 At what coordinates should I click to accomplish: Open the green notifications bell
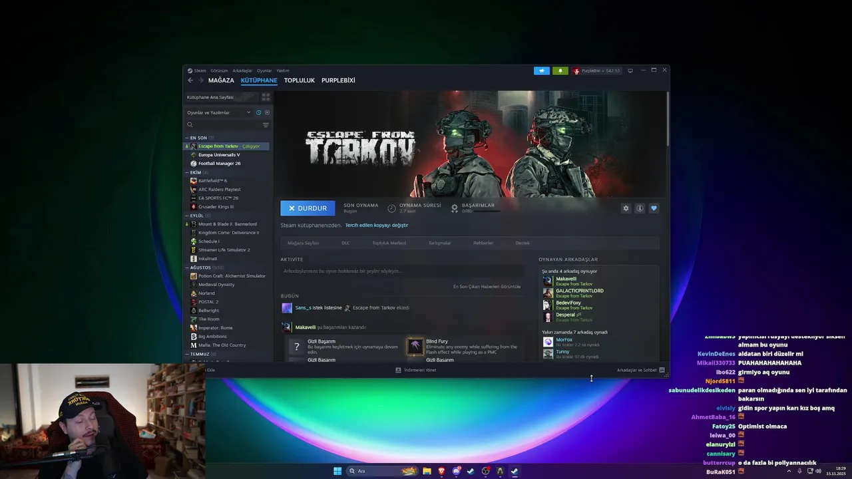(560, 71)
